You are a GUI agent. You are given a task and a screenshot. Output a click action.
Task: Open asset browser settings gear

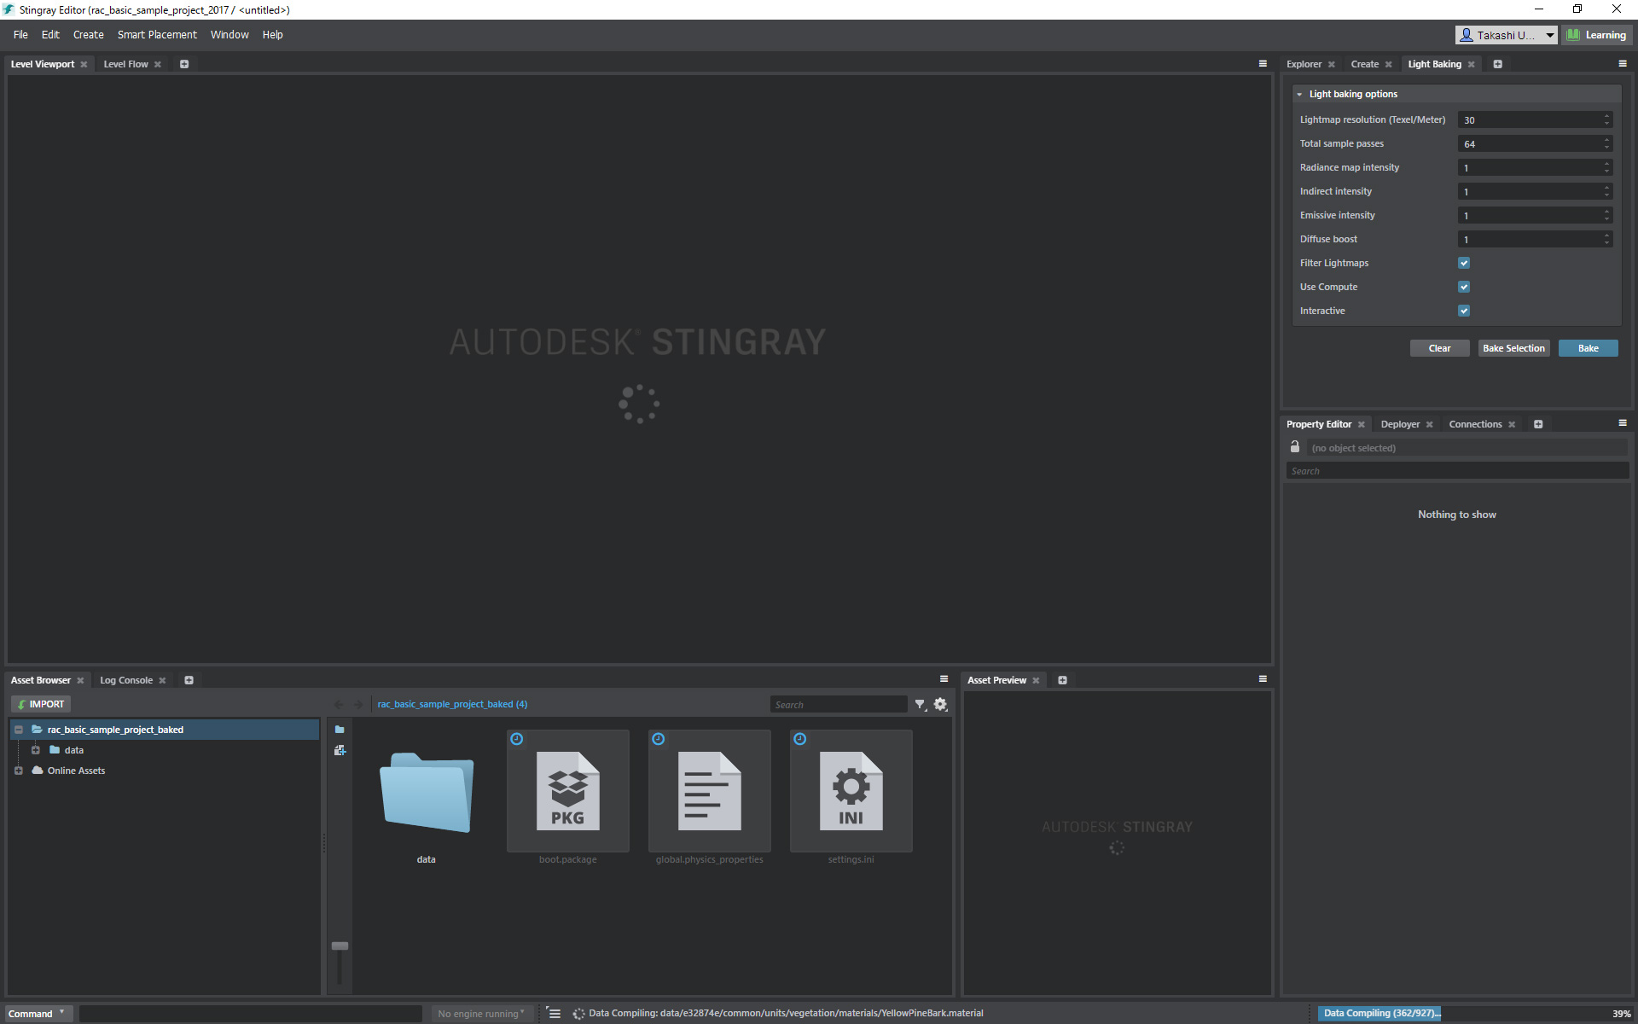pos(941,705)
